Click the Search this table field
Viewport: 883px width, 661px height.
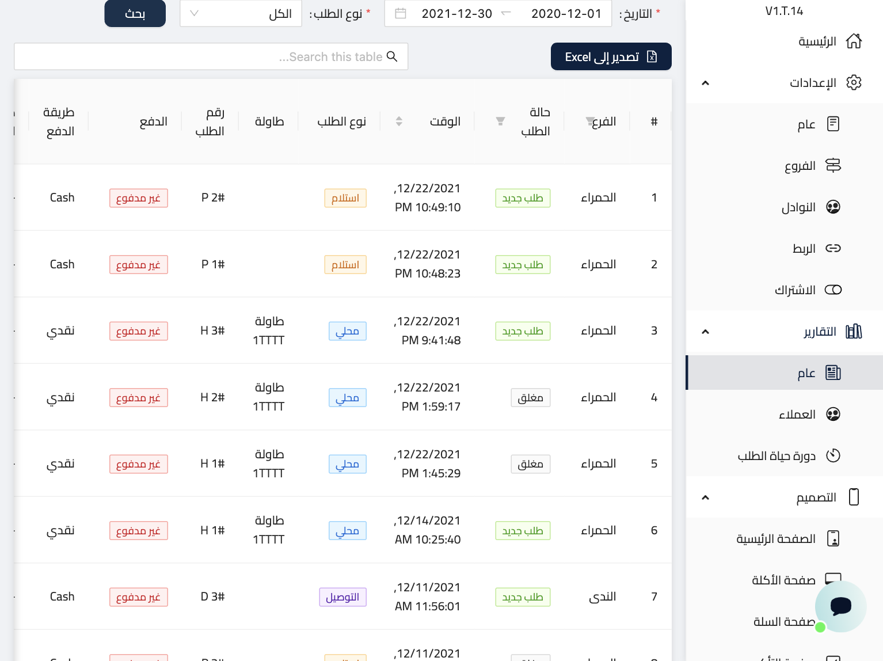click(x=211, y=56)
